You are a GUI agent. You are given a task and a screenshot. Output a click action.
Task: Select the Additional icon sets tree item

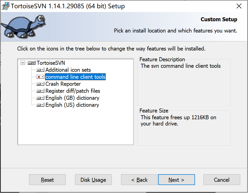click(x=68, y=70)
